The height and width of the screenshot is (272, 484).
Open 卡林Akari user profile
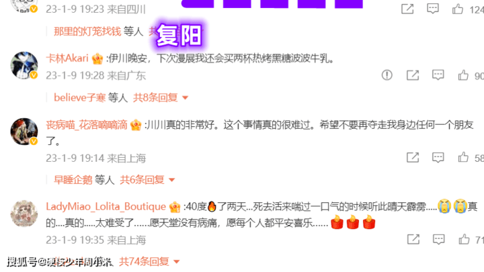tap(67, 58)
